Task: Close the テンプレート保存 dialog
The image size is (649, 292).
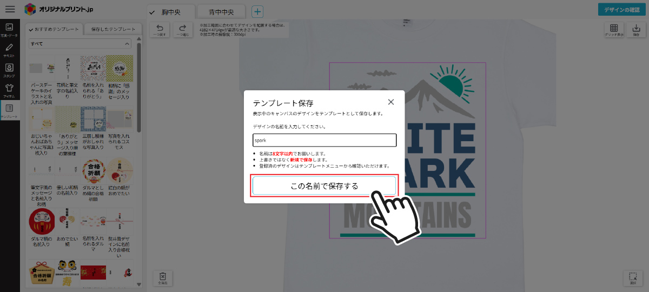Action: pos(391,102)
